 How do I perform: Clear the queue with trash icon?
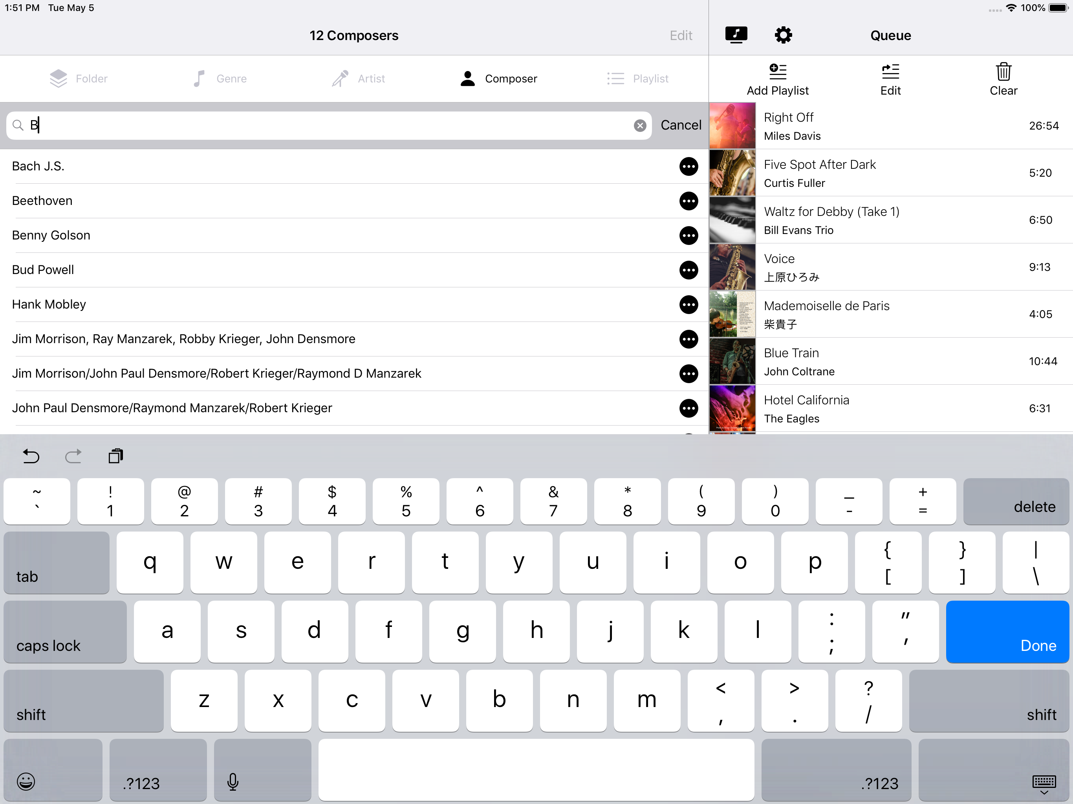pyautogui.click(x=1003, y=72)
